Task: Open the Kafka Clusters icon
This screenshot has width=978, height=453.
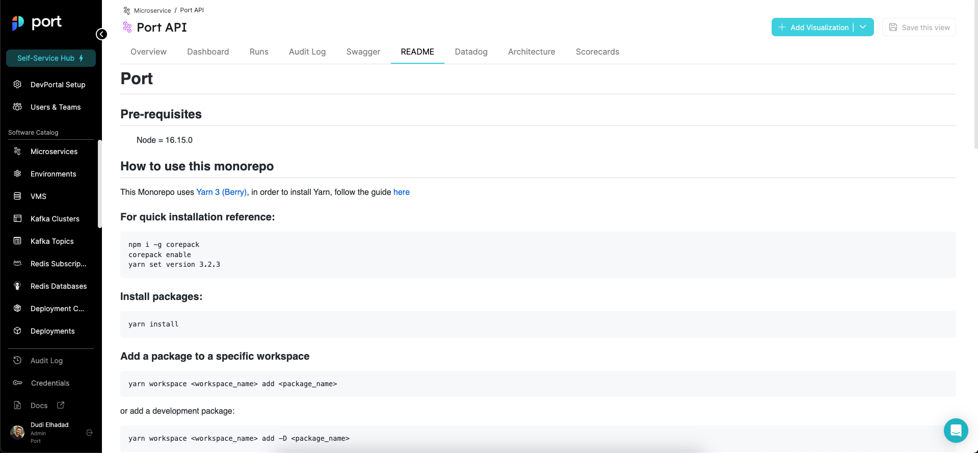Action: point(17,218)
